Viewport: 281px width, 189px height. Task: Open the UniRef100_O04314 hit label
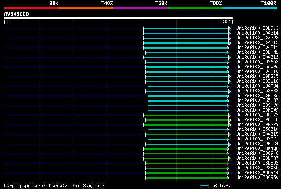coord(257,33)
